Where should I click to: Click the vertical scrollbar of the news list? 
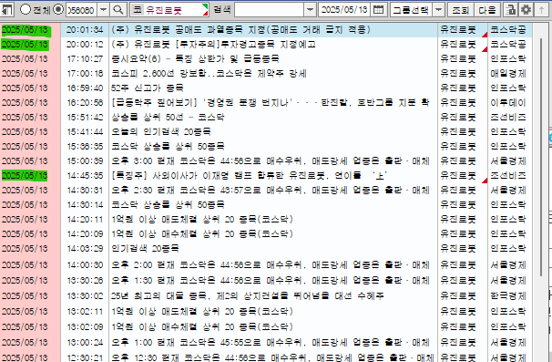click(x=541, y=157)
